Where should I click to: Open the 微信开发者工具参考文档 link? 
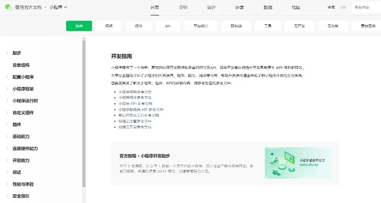tap(138, 115)
